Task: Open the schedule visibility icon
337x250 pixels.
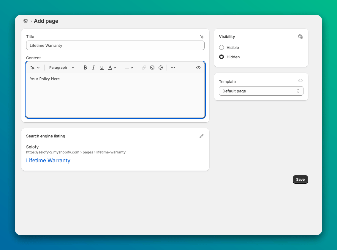Action: pyautogui.click(x=300, y=36)
